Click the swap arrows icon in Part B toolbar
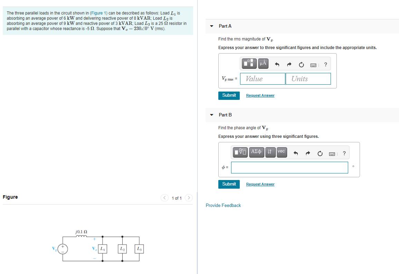This screenshot has width=399, height=274. pos(270,152)
